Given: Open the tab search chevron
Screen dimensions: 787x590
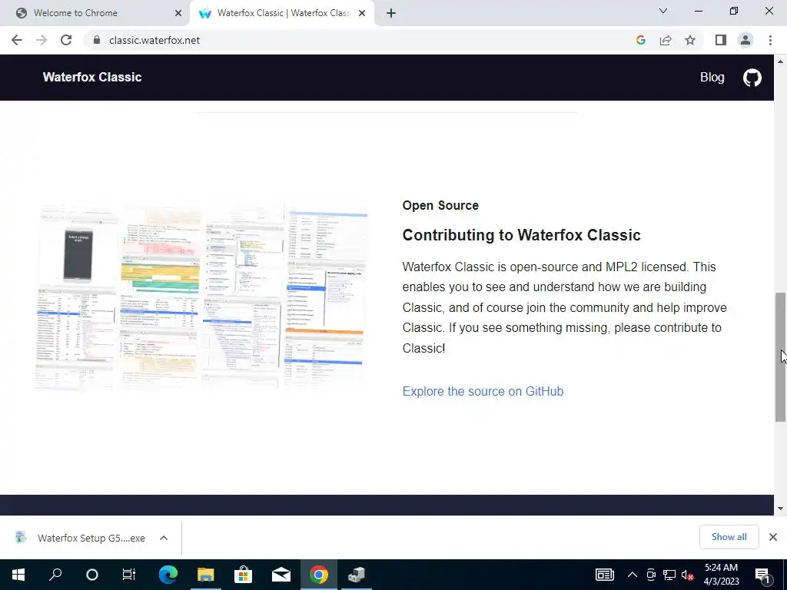Looking at the screenshot, I should click(663, 11).
